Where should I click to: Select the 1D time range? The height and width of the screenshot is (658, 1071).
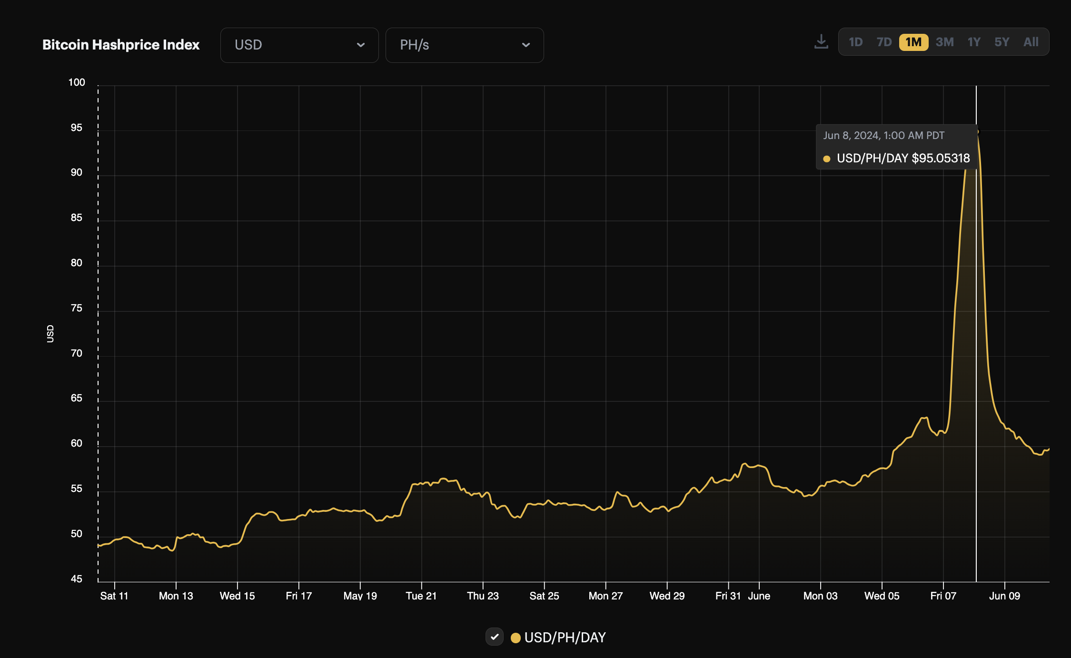pos(855,41)
